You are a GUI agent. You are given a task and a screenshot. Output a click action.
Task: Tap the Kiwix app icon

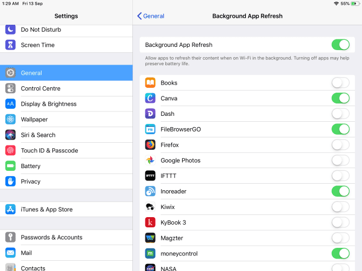pos(150,207)
